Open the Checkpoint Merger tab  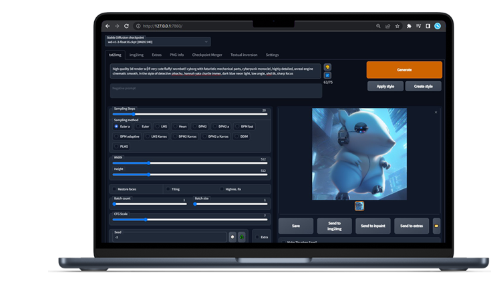point(206,55)
